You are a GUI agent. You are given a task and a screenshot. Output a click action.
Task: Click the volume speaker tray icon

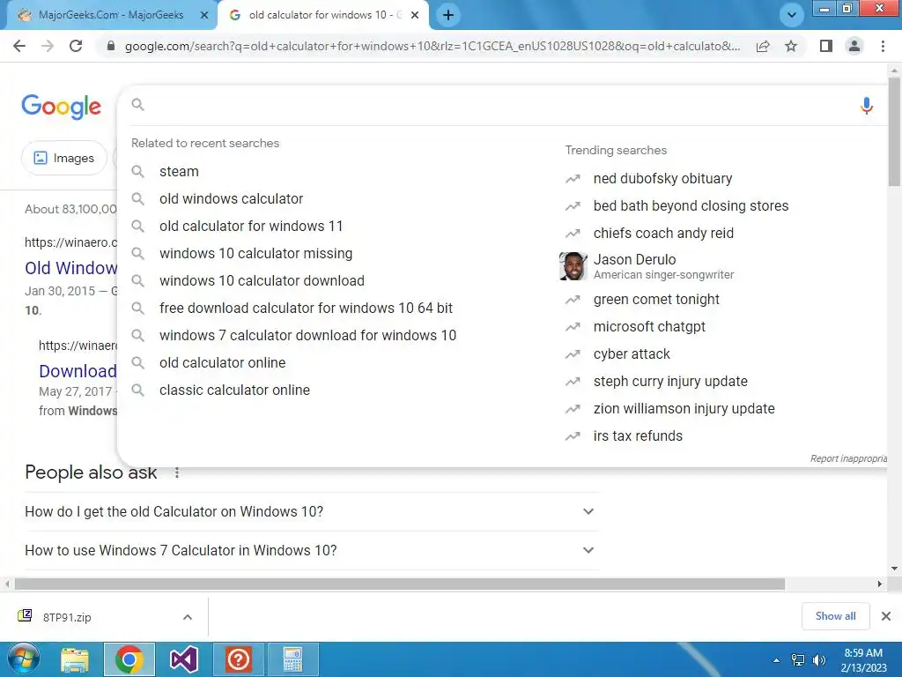click(818, 660)
